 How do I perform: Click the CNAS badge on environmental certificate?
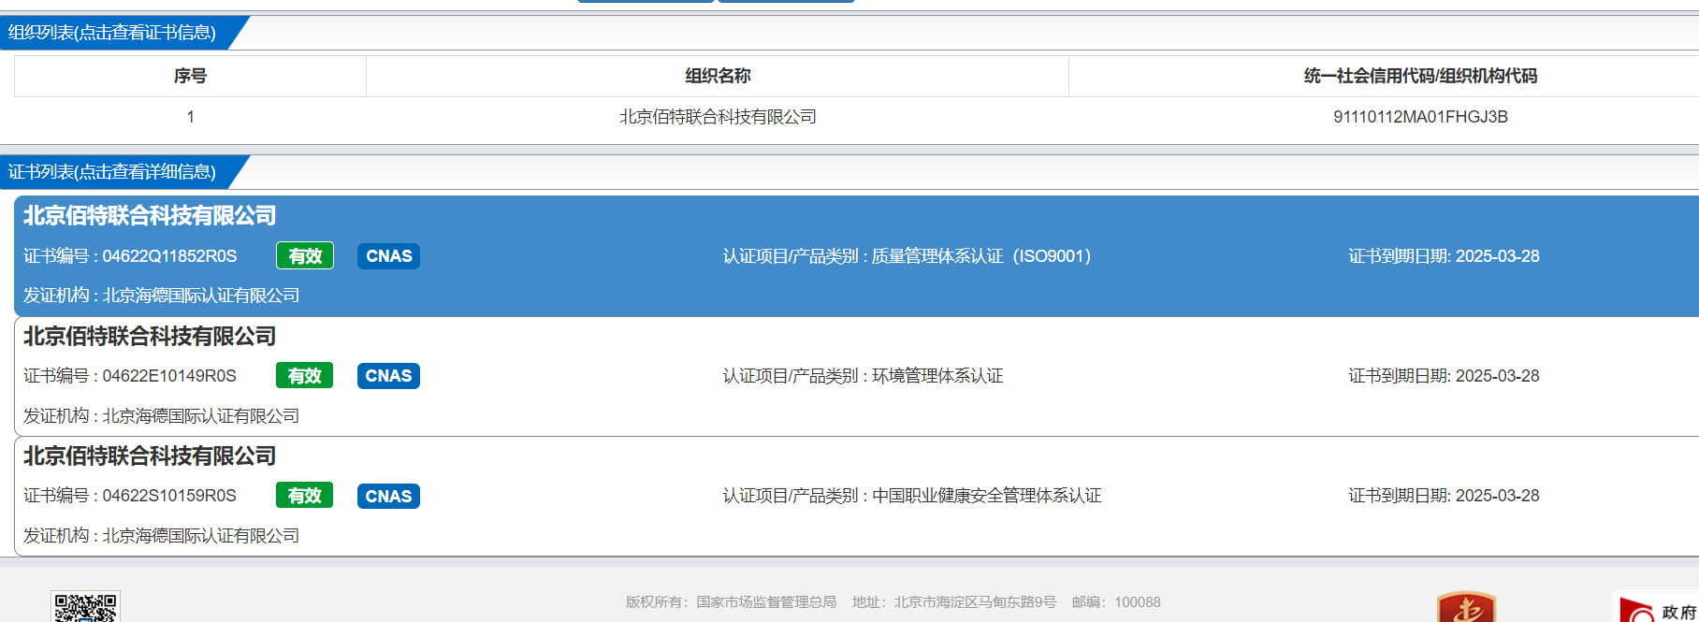pos(388,376)
